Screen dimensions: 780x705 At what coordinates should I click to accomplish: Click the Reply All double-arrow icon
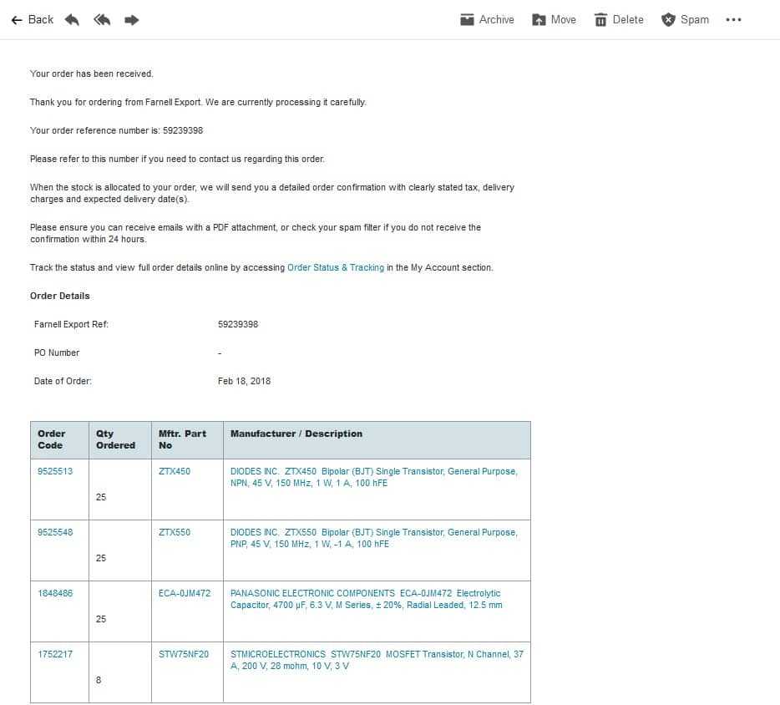102,20
